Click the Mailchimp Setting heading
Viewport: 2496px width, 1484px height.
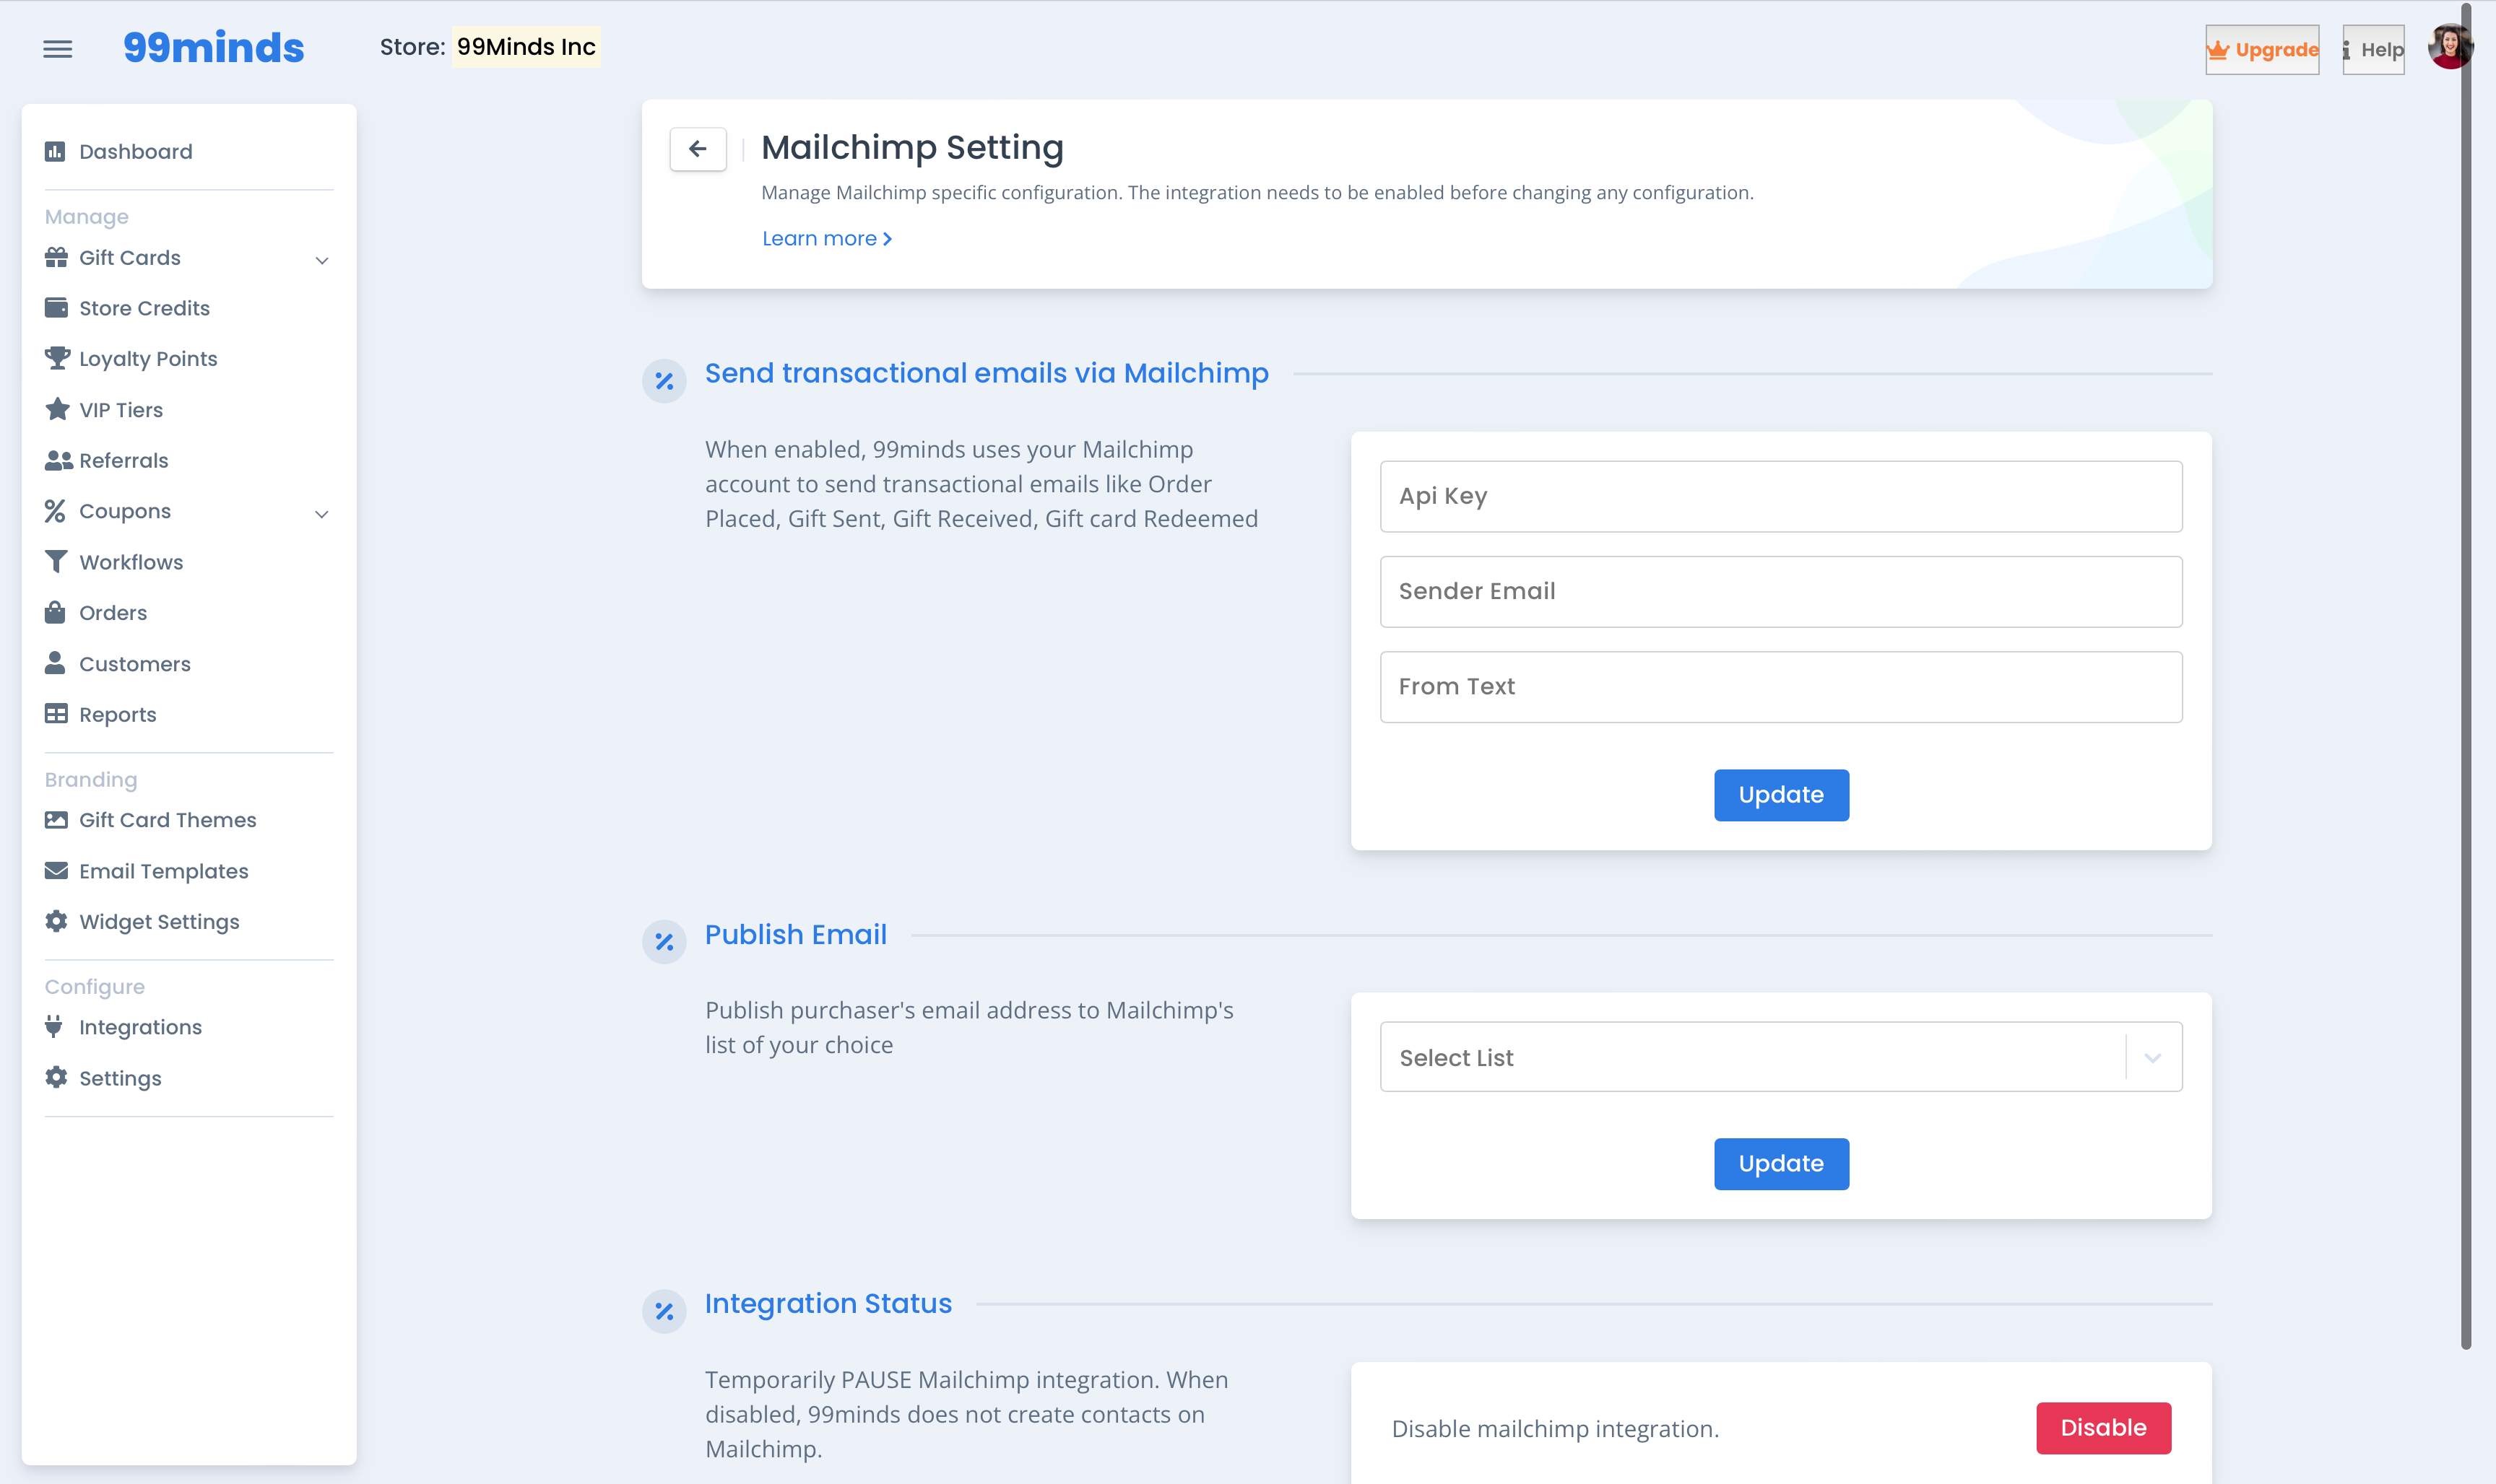(912, 147)
